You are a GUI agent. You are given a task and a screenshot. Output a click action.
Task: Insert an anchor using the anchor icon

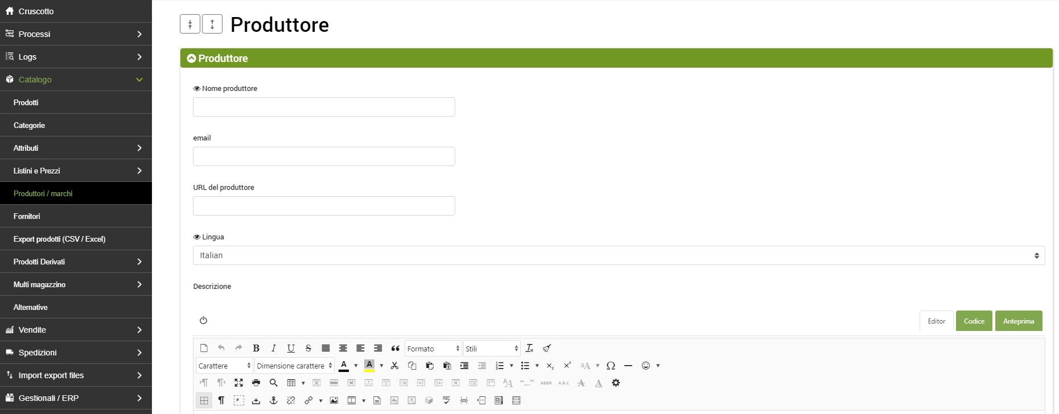(273, 400)
